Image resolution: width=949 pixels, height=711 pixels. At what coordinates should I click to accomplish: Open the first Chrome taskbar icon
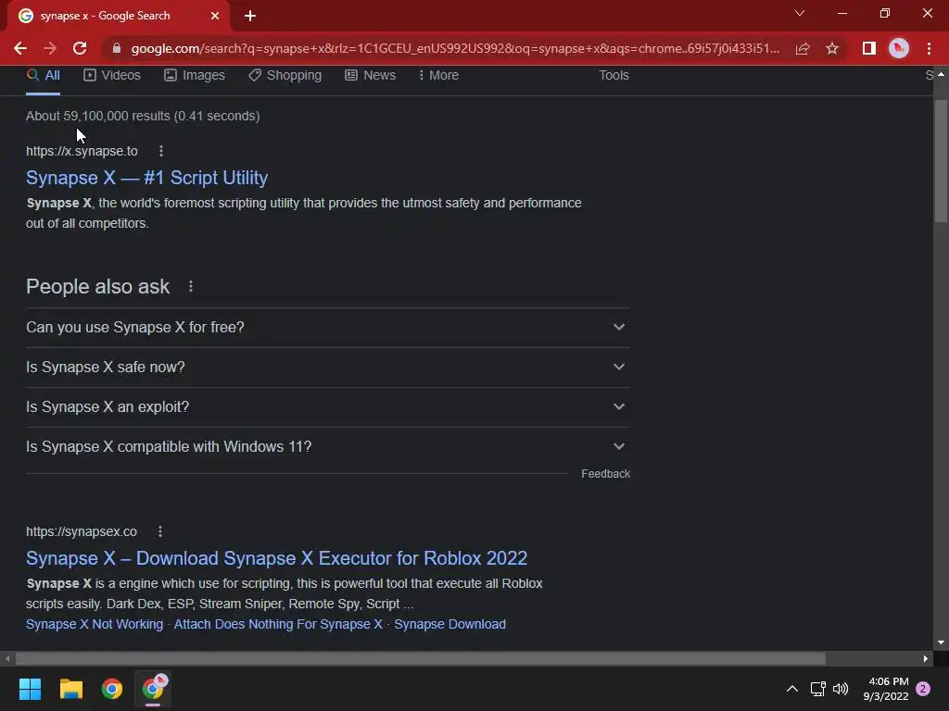point(112,689)
